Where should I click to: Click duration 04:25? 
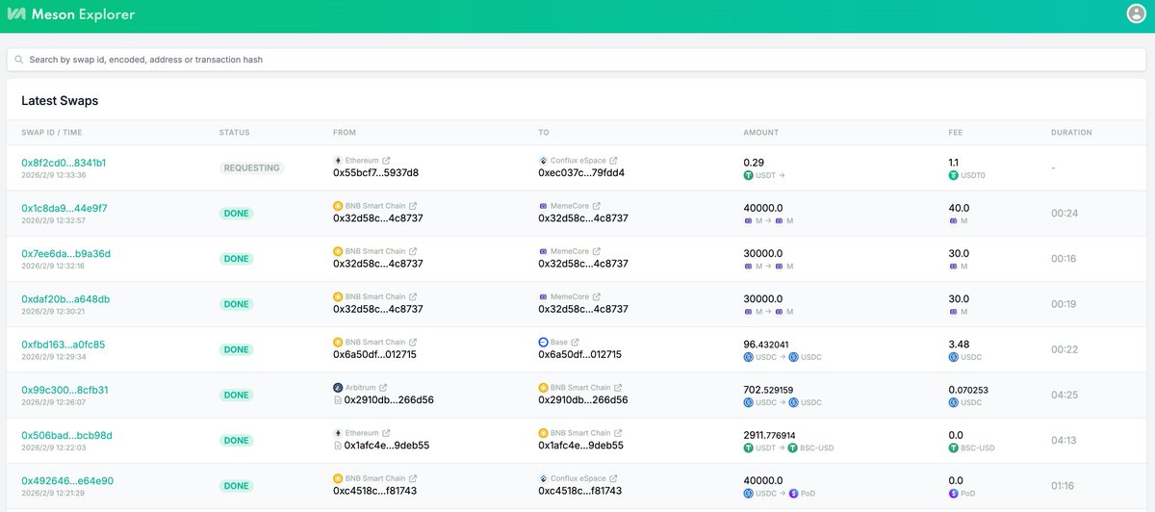[x=1065, y=395]
